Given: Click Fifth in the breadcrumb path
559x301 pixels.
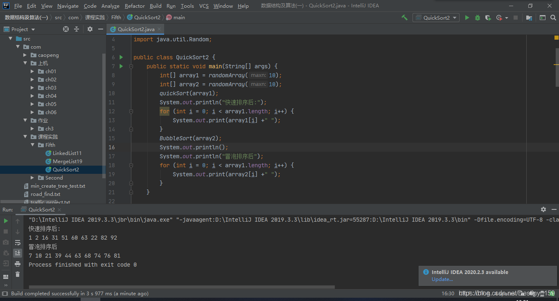Looking at the screenshot, I should pos(116,18).
